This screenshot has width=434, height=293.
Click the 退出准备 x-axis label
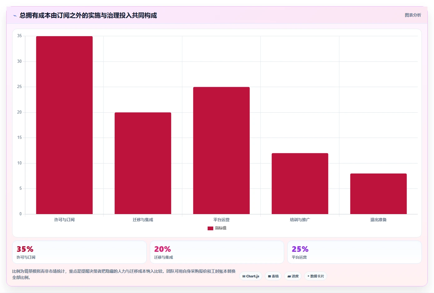(x=378, y=220)
